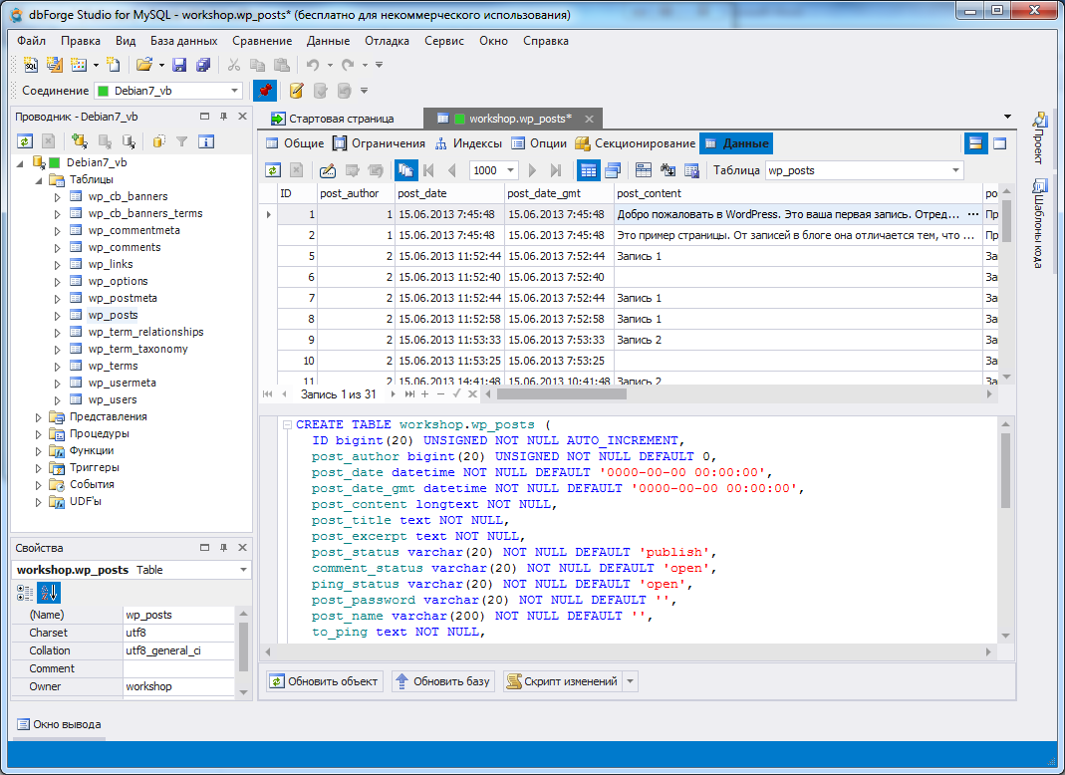Toggle categorized view in Properties panel
Screen dimensions: 1065x775
pyautogui.click(x=25, y=593)
